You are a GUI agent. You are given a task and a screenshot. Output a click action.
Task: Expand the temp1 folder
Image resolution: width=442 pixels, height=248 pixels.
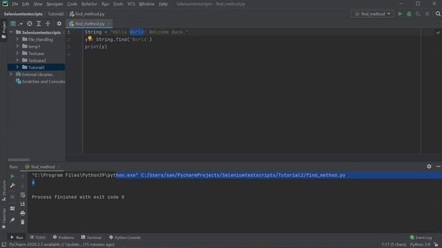coord(17,46)
